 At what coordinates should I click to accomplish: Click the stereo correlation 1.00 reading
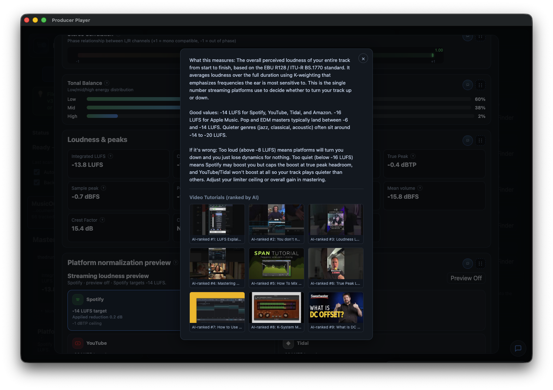(x=439, y=50)
